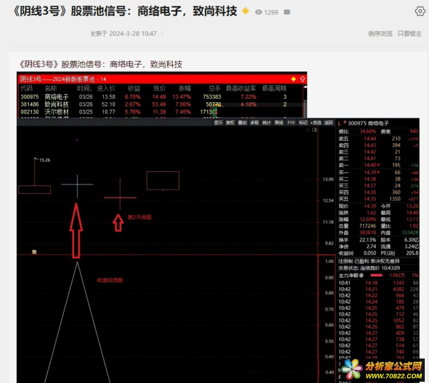This screenshot has width=429, height=383.
Task: Click the 13.90 price axis label
Action: (328, 179)
